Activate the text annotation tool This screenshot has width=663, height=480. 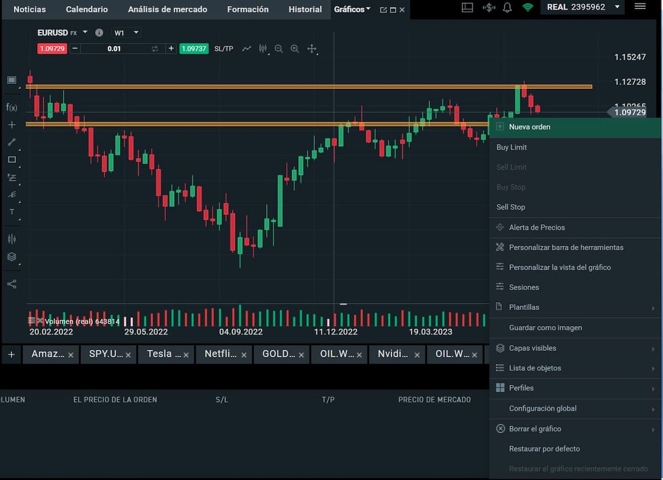12,212
